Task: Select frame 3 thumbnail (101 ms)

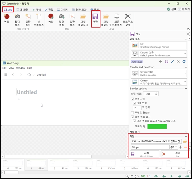Action: pos(83,165)
